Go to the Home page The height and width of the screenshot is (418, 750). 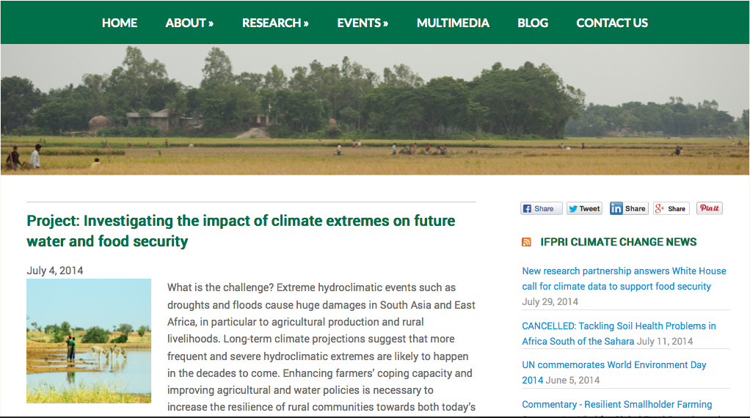click(x=120, y=23)
